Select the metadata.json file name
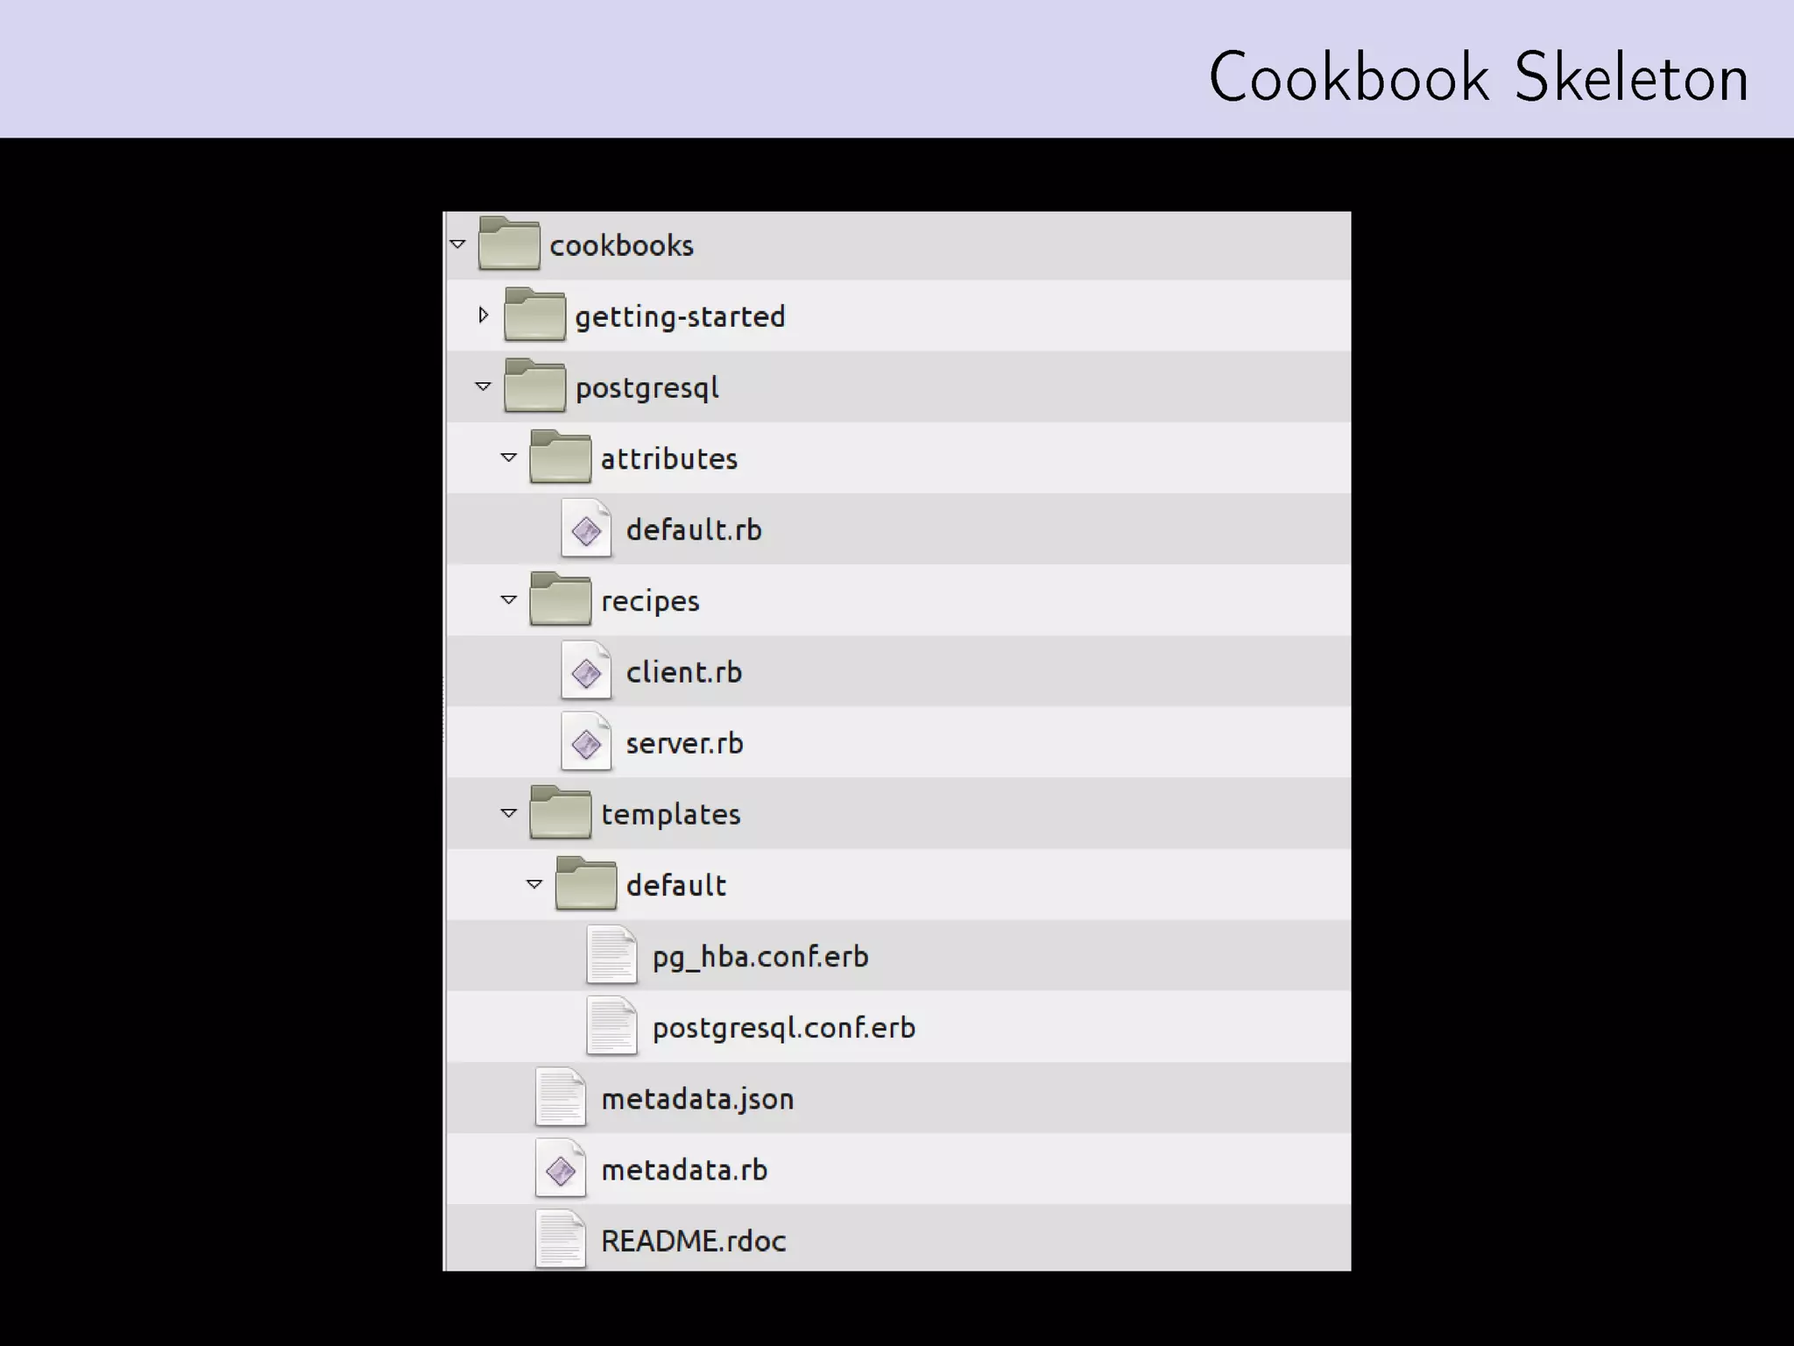Viewport: 1794px width, 1346px height. click(697, 1100)
